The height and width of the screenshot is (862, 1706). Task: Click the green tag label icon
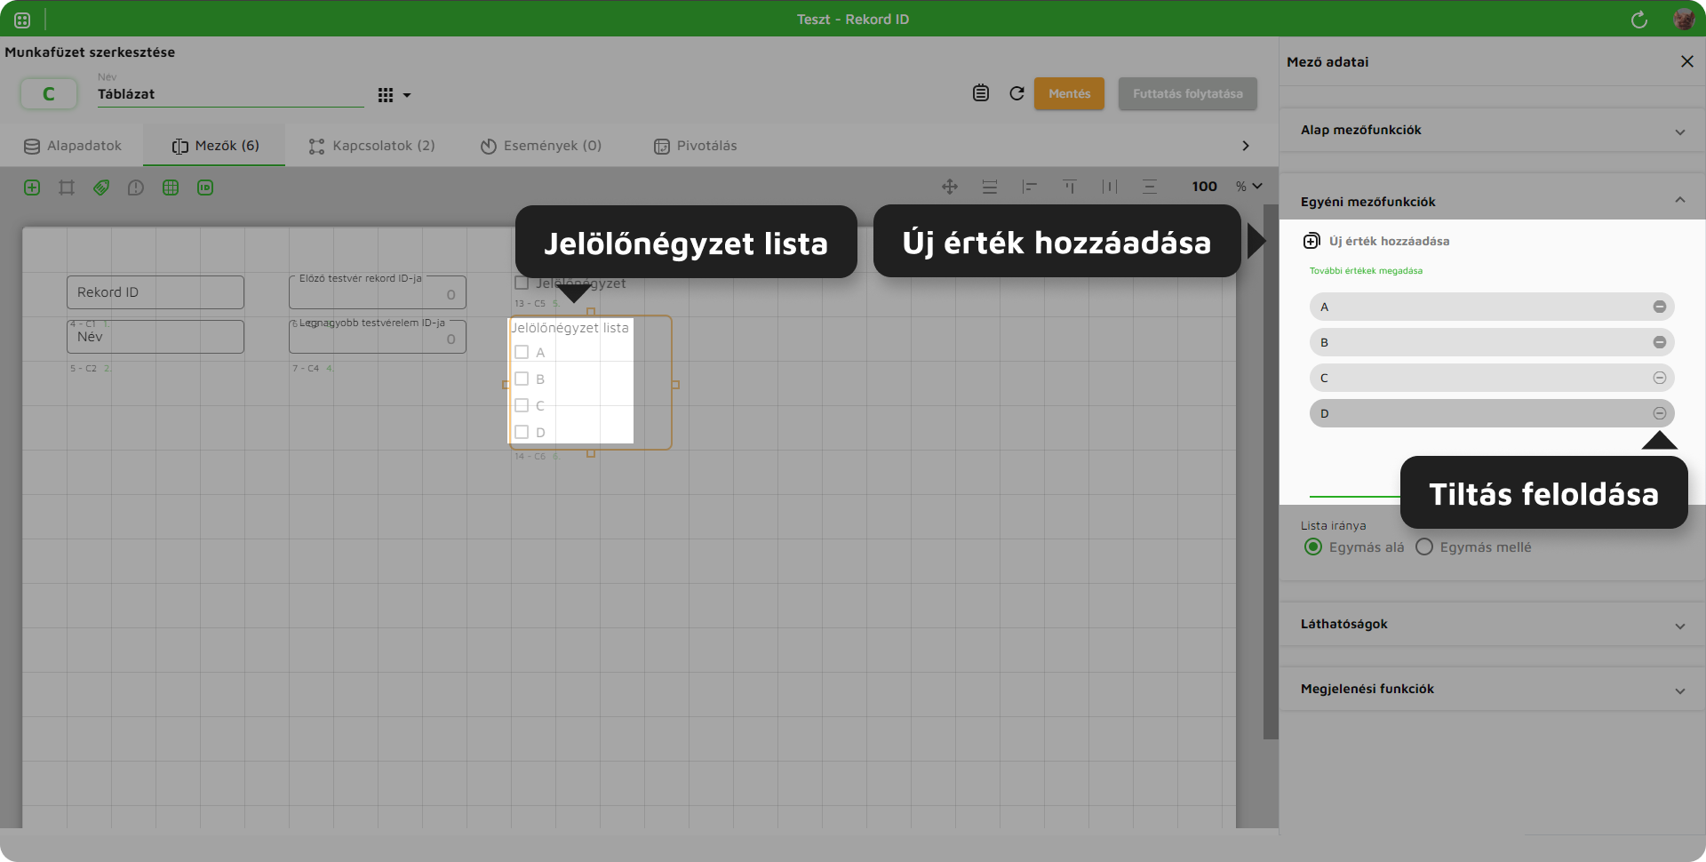[101, 188]
